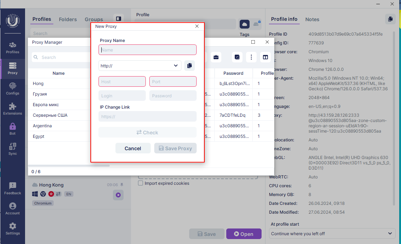Open the briefcase icon in Proxy Manager

[216, 57]
